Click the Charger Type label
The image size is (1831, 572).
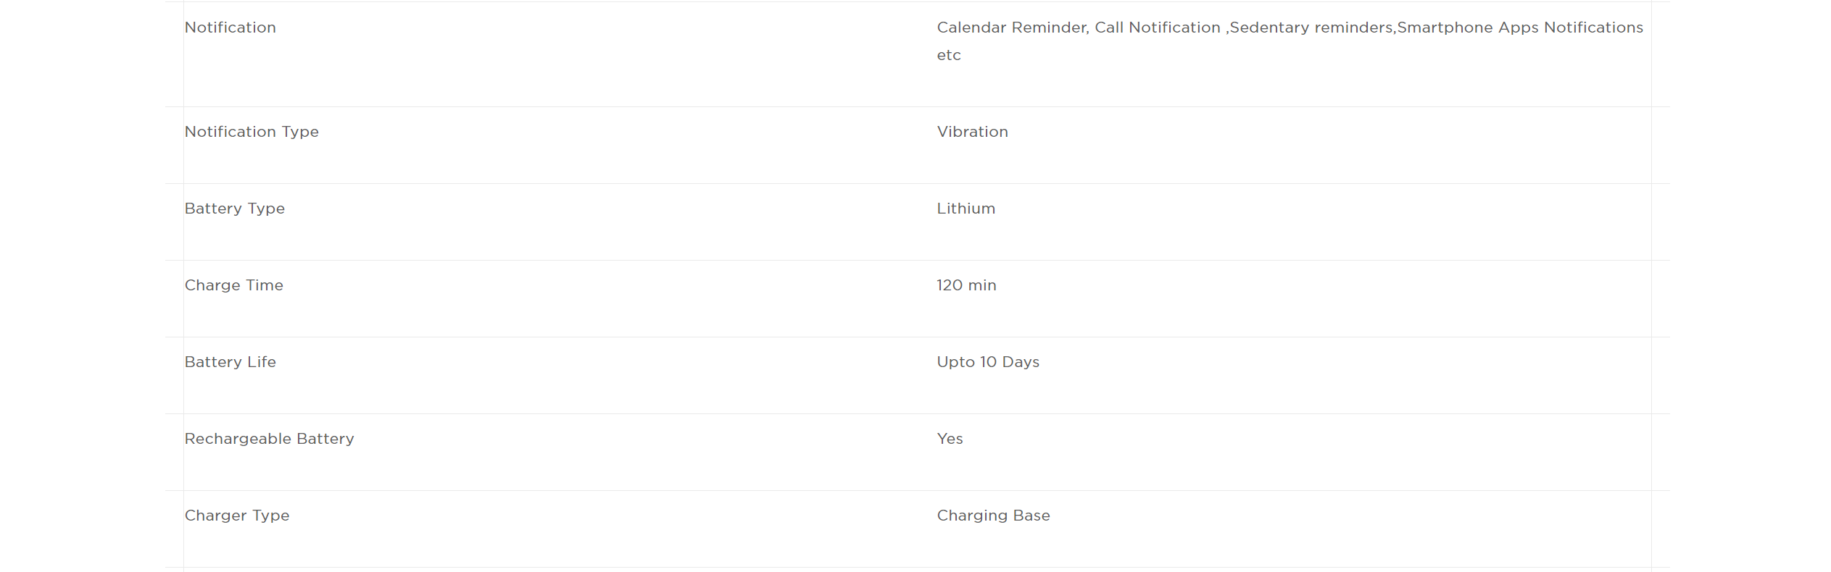point(236,516)
